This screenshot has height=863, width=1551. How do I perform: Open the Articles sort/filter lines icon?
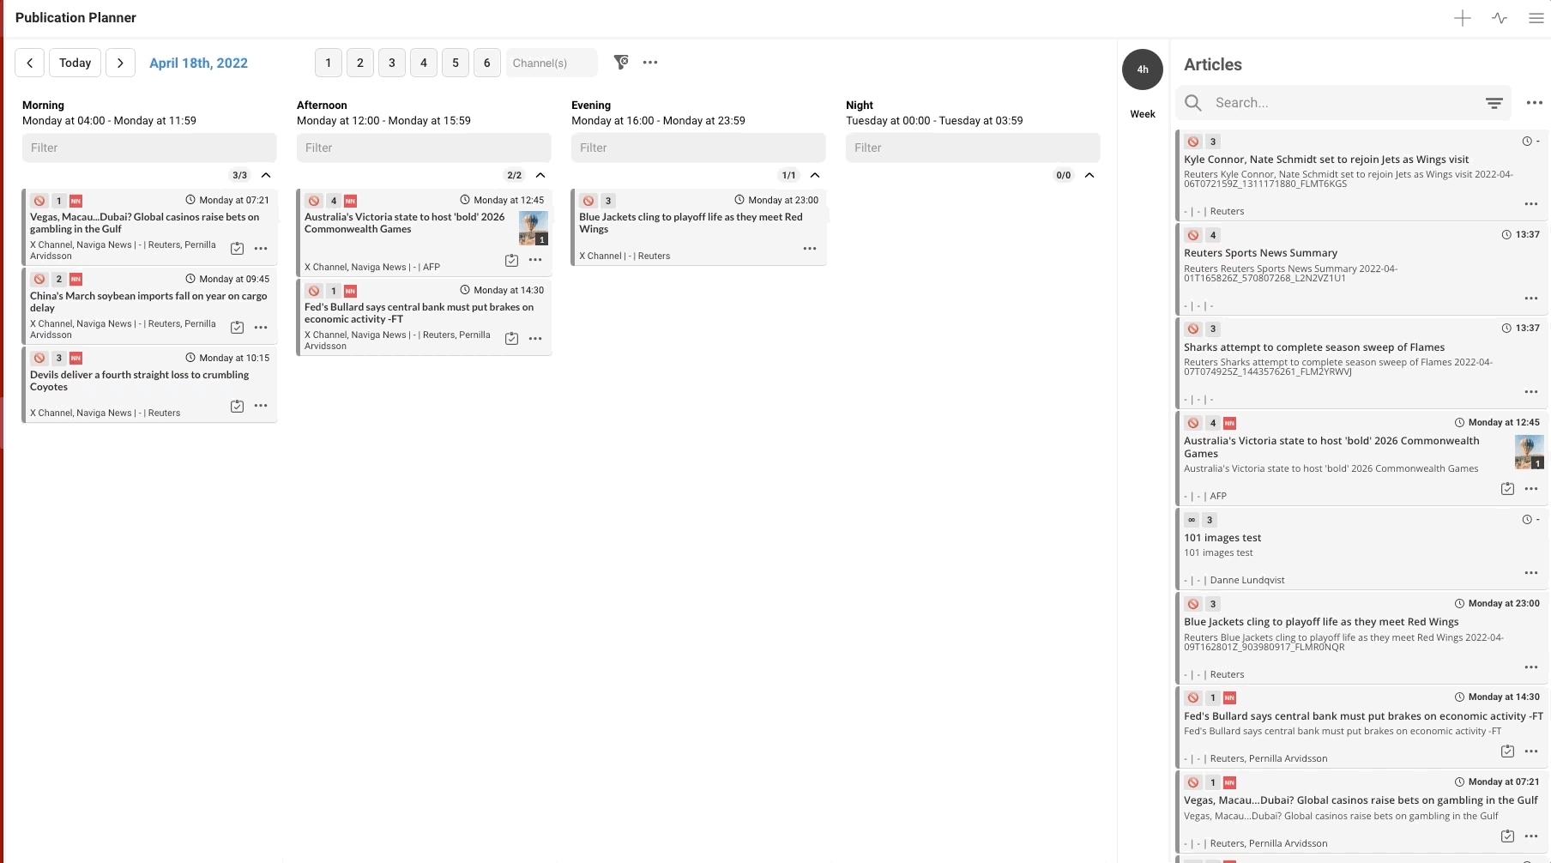click(1494, 103)
